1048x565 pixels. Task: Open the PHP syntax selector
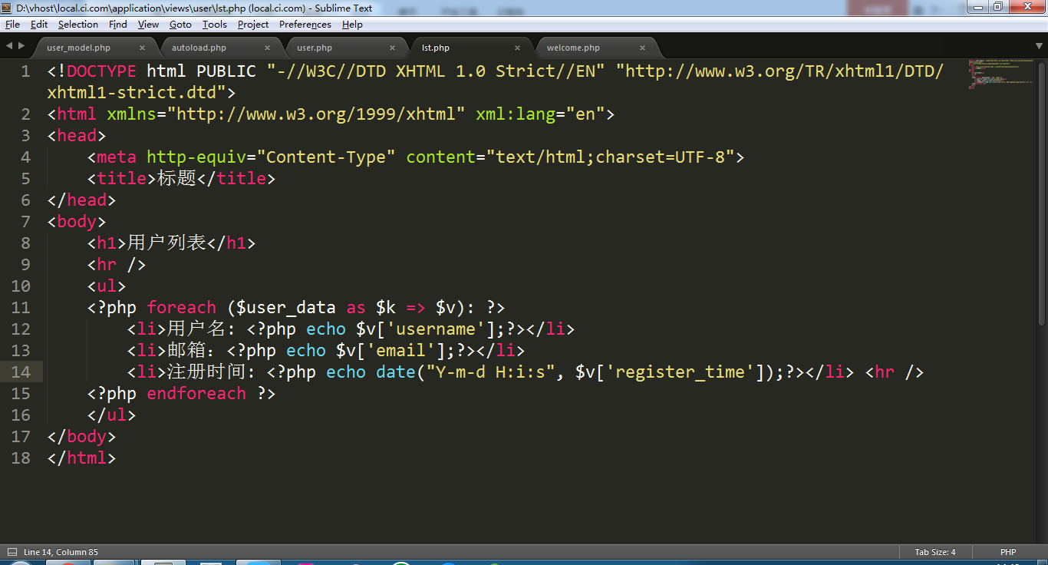[1007, 552]
